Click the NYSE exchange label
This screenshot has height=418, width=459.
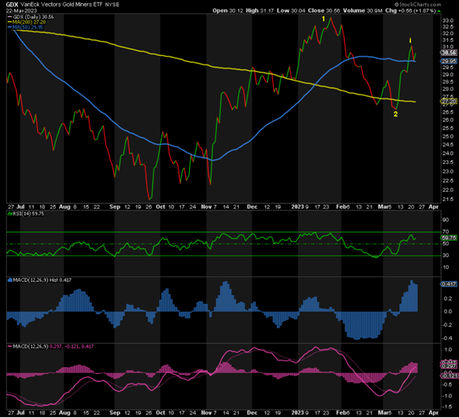[112, 5]
